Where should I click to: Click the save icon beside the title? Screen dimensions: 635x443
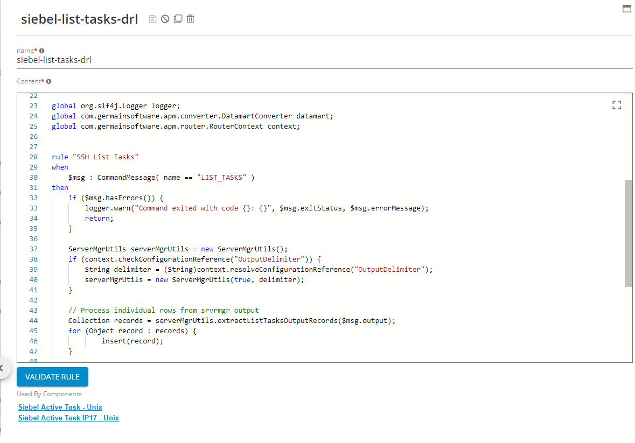153,19
